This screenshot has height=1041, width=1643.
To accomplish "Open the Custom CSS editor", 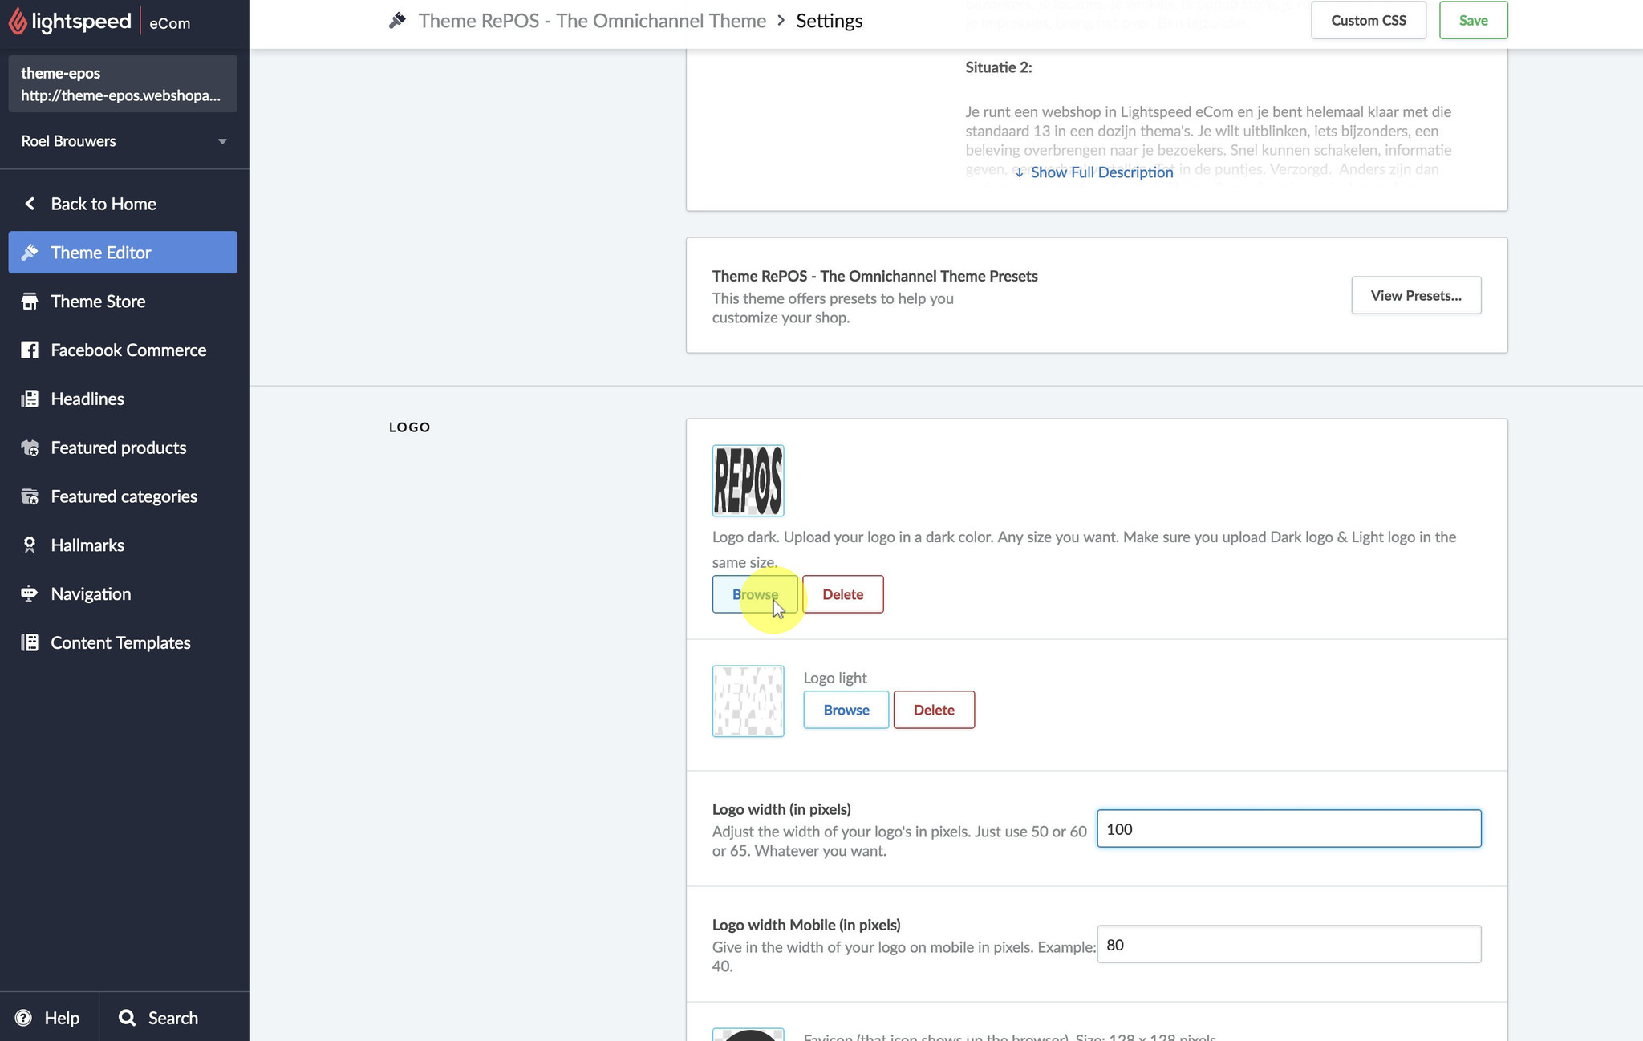I will pos(1368,21).
